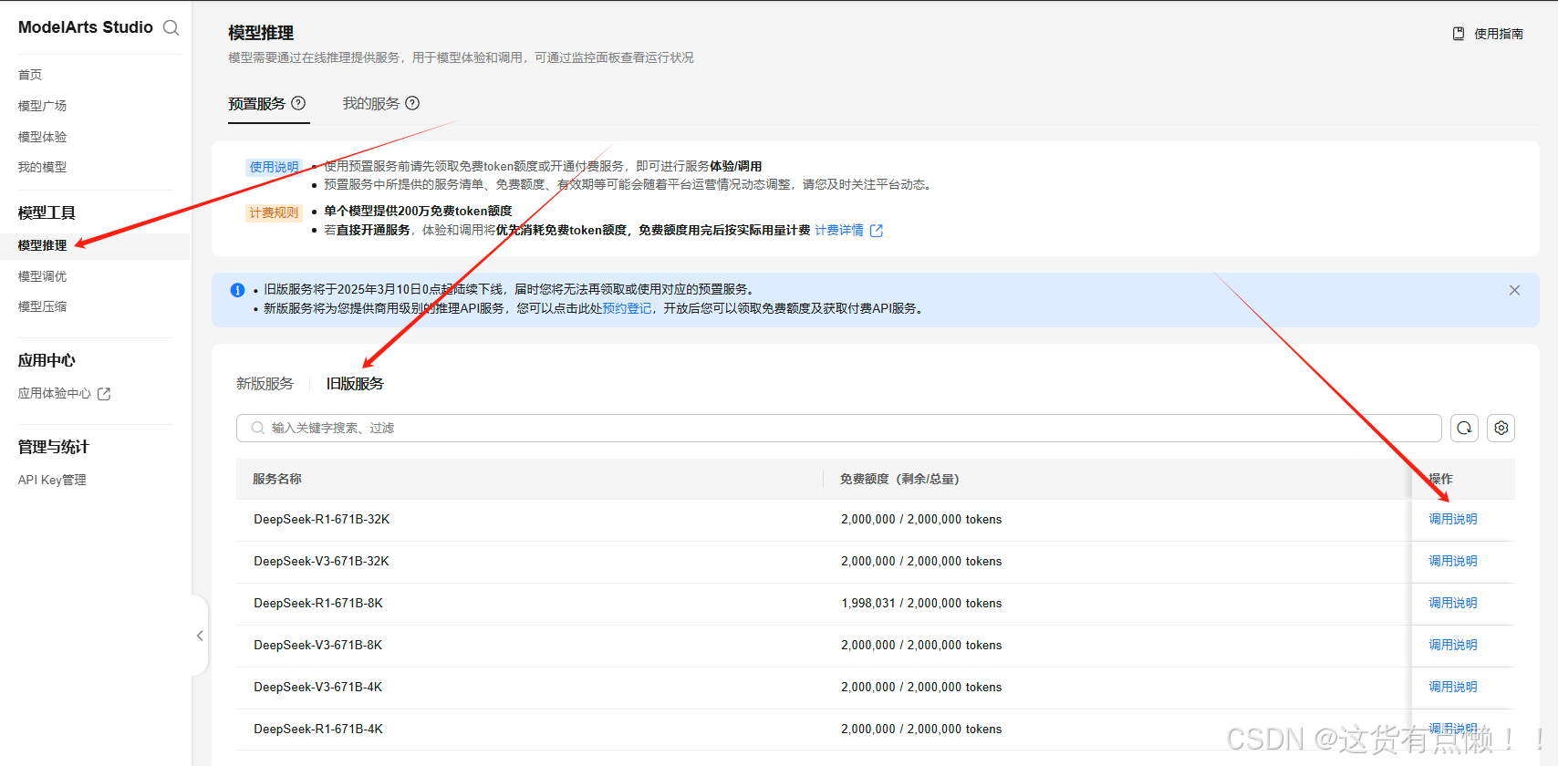
Task: Open 调用说明 for DeepSeek-V3-671B-32K
Action: pyautogui.click(x=1453, y=561)
